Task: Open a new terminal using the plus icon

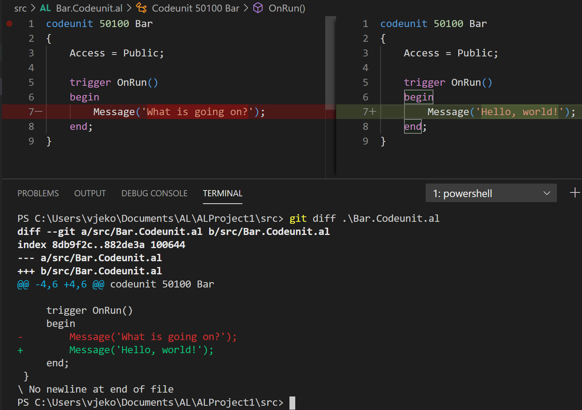Action: tap(575, 193)
